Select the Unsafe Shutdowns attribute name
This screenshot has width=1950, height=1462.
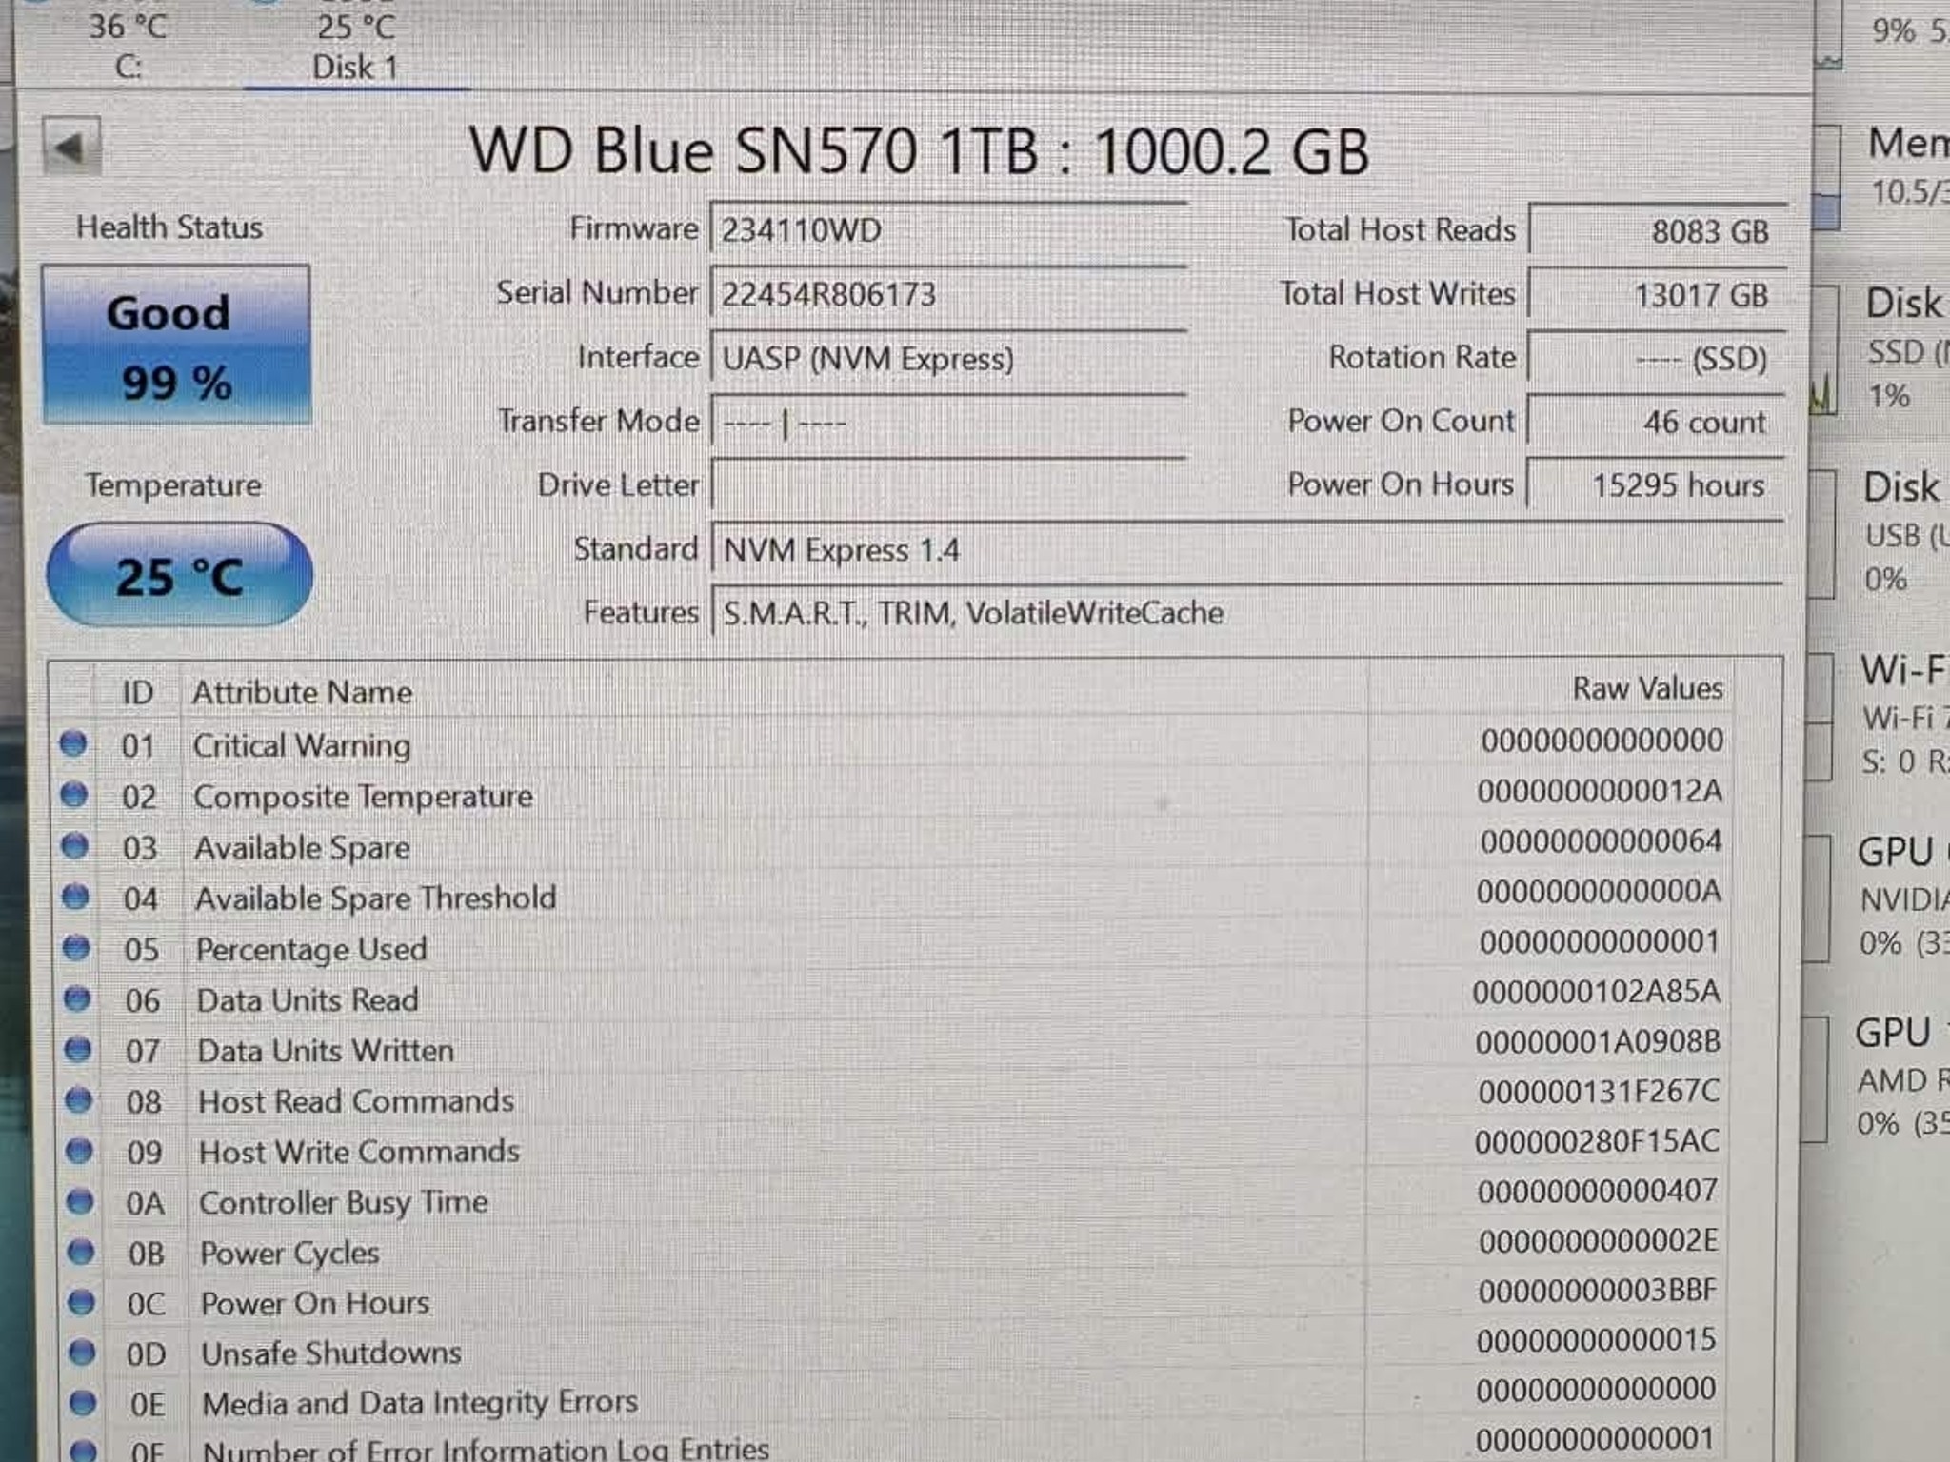pyautogui.click(x=331, y=1353)
